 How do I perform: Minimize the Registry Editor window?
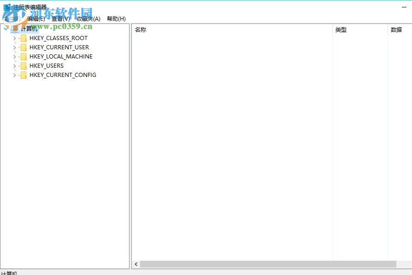pos(404,7)
